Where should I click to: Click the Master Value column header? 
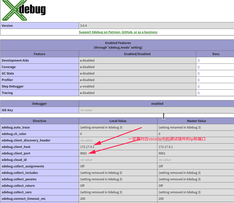[196, 121]
